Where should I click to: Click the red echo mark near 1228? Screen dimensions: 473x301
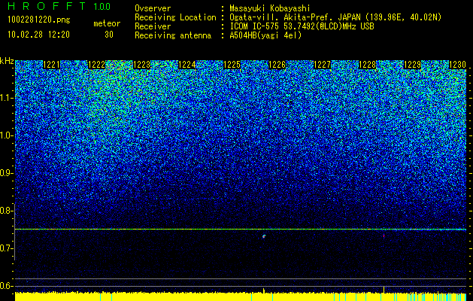[384, 236]
